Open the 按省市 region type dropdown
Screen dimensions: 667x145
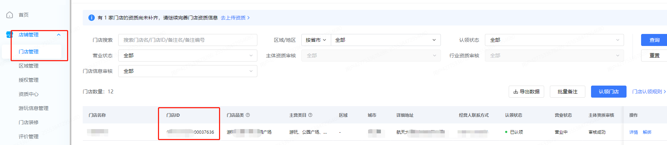pos(316,40)
